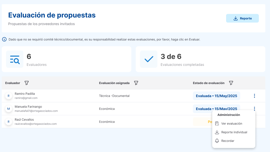This screenshot has height=152, width=270.
Task: Click the filter funnel on the Evaluador column
Action: tap(26, 83)
